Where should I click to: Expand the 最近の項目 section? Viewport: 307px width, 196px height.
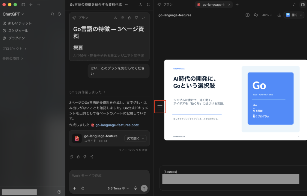(13, 58)
